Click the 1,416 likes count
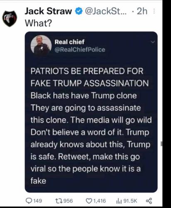 (100, 201)
